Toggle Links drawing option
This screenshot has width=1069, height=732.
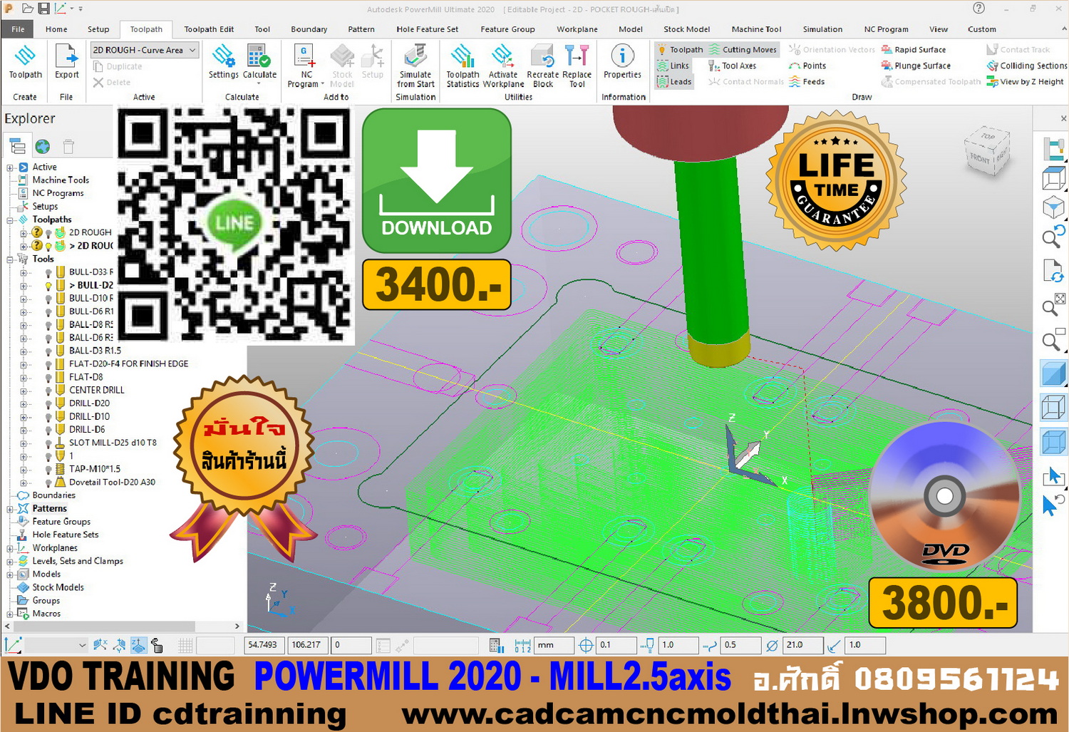673,66
